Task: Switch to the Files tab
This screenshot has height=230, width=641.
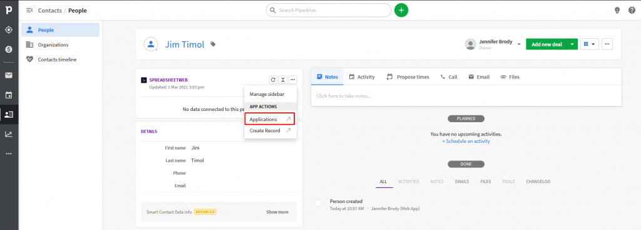Action: 510,76
